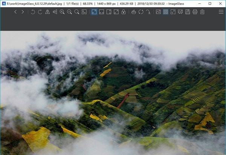Flip image vertically

(x=55, y=12)
